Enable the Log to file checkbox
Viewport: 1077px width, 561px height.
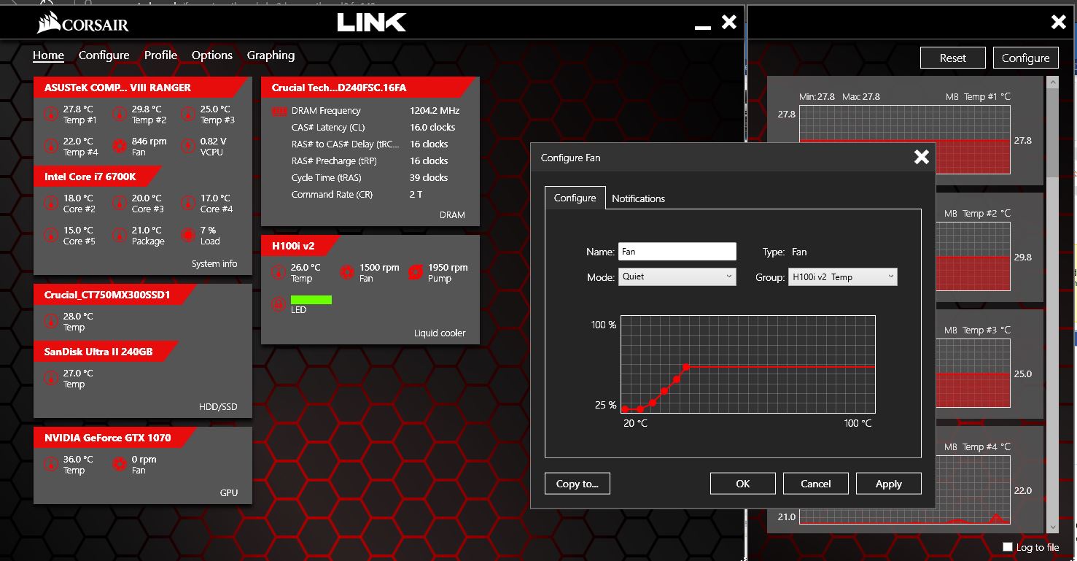[x=1008, y=546]
